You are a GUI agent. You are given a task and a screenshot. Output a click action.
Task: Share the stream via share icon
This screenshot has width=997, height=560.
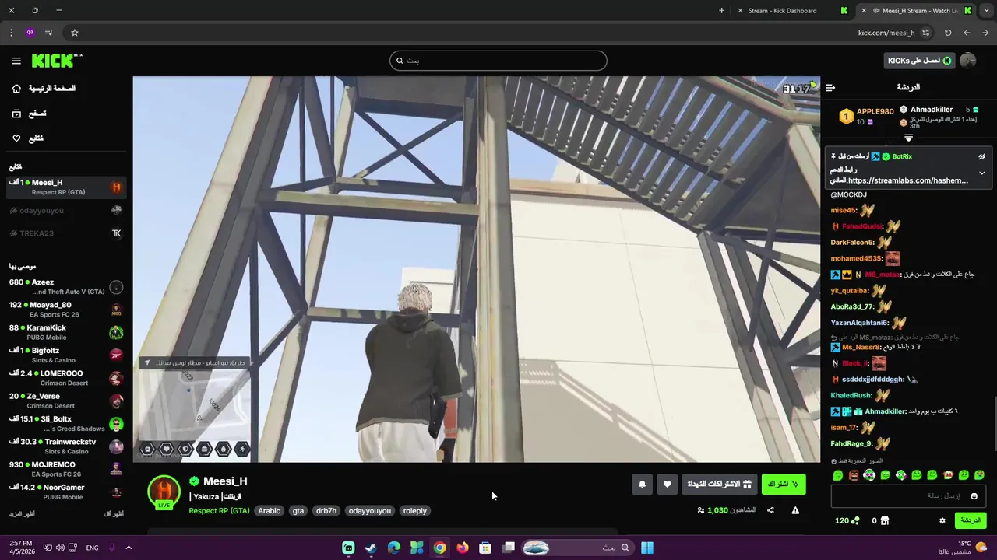tap(770, 510)
